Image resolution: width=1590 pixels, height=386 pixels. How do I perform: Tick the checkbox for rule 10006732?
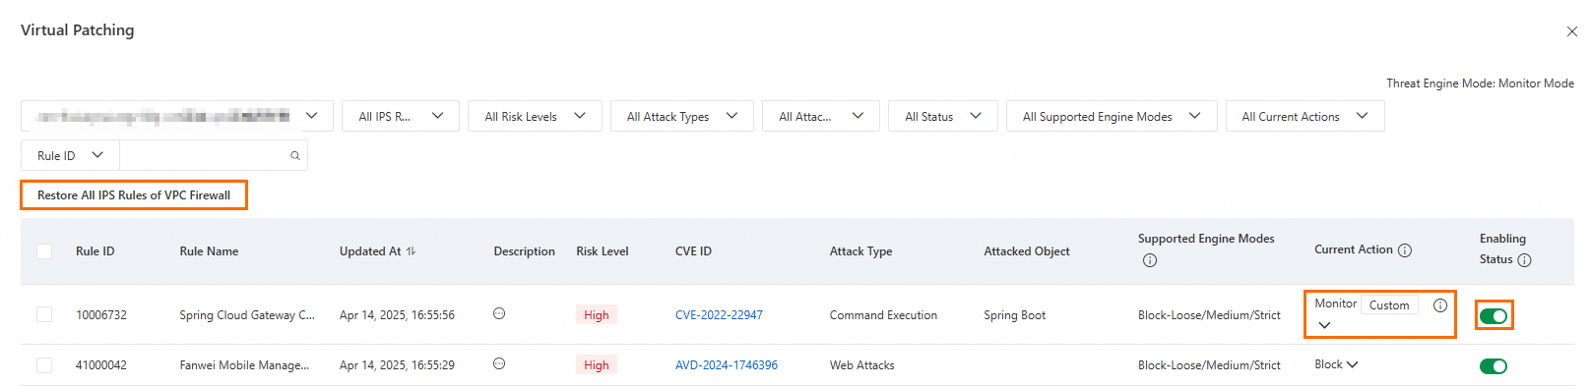(x=44, y=314)
